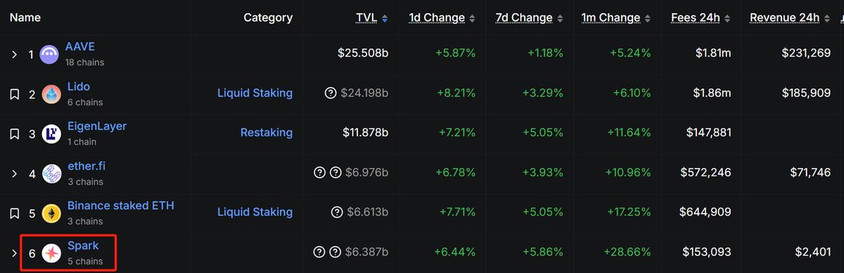Click the ether.fi logo icon
Viewport: 844px width, 273px height.
tap(51, 173)
